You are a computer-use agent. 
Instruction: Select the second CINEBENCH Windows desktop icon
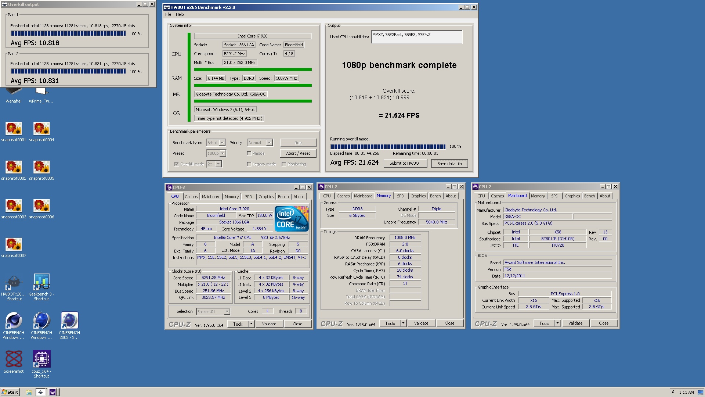pos(41,326)
